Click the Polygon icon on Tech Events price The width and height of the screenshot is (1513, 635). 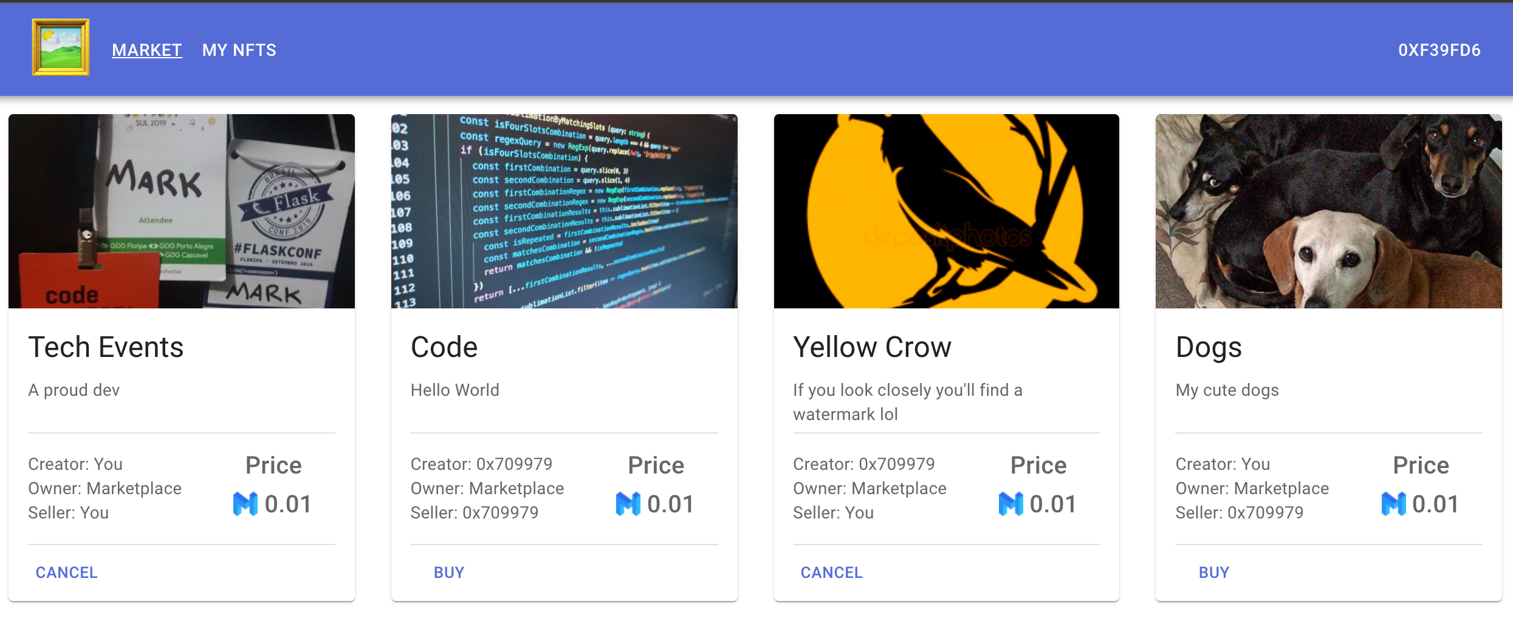coord(245,504)
